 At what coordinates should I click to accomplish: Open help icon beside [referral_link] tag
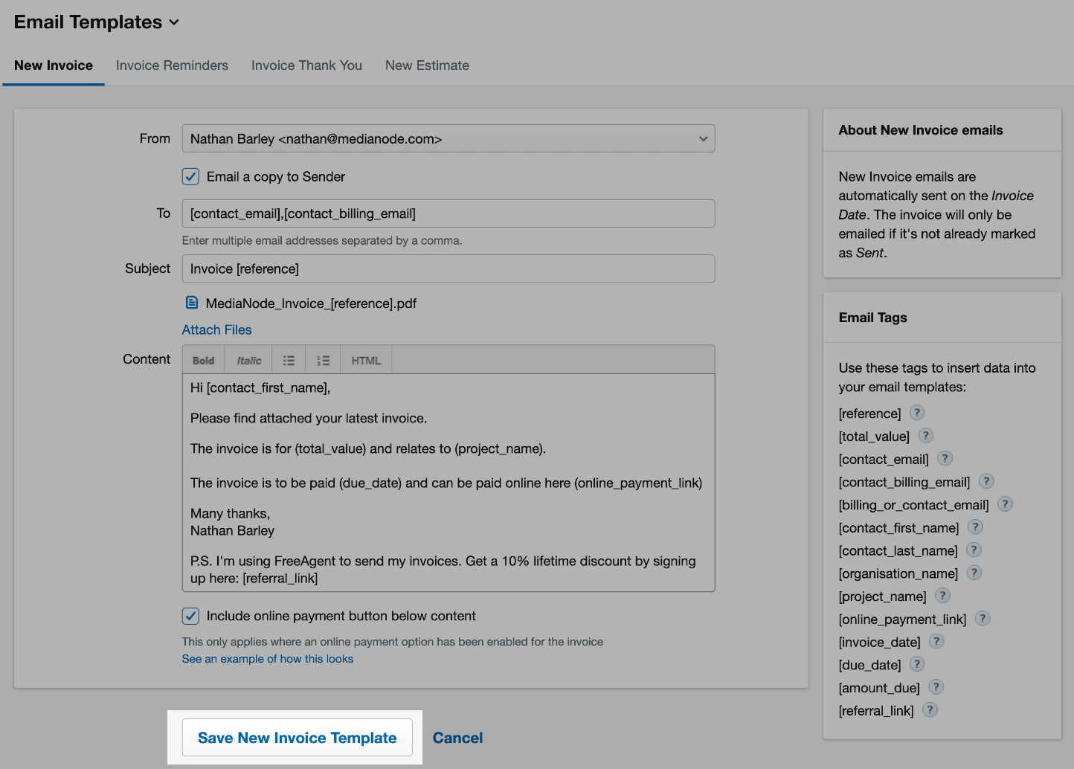[930, 710]
